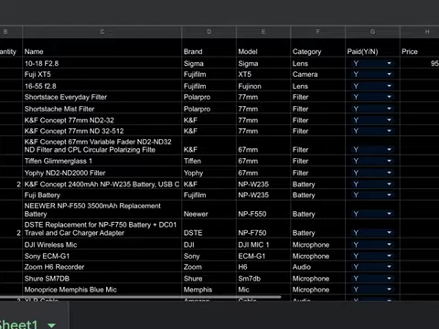Select 'Fuji Battery' name cell
Viewport: 439px width, 329px height.
pyautogui.click(x=102, y=195)
